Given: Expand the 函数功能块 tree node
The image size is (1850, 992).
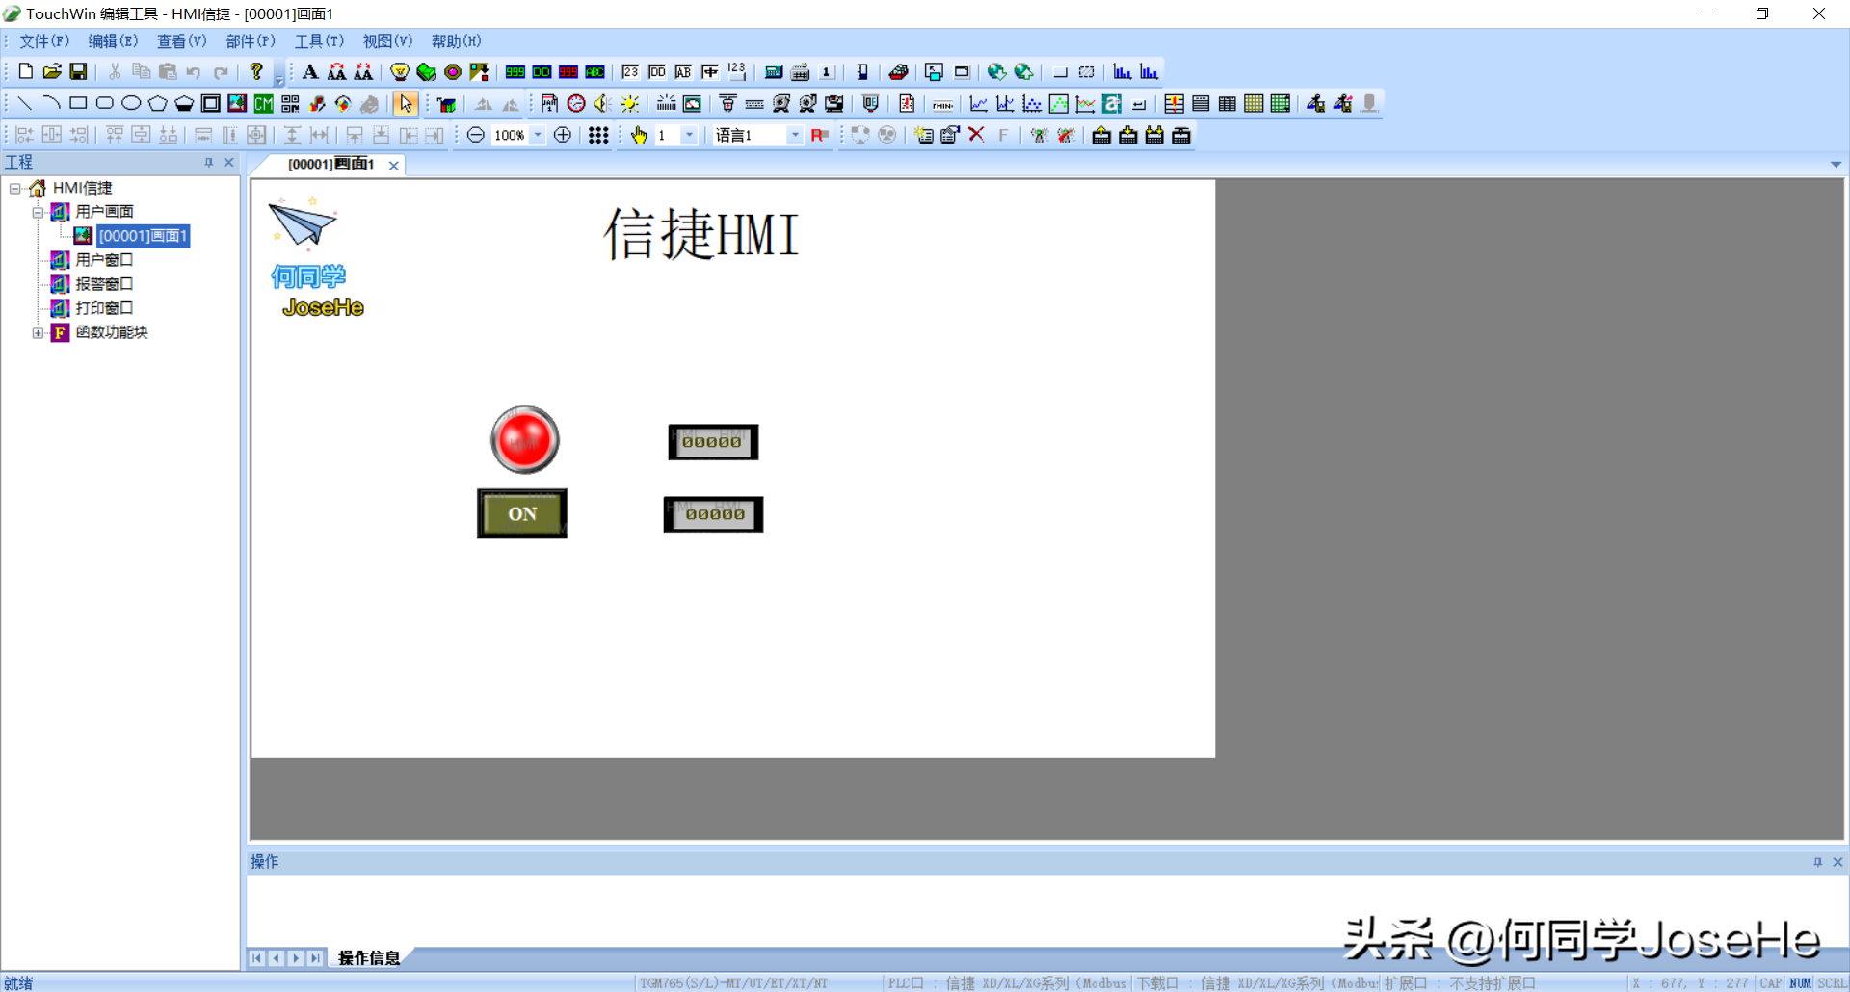Looking at the screenshot, I should click(38, 333).
